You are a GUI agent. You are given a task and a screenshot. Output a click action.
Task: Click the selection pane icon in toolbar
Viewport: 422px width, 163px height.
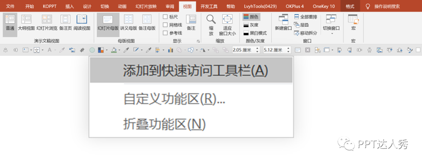click(318, 50)
